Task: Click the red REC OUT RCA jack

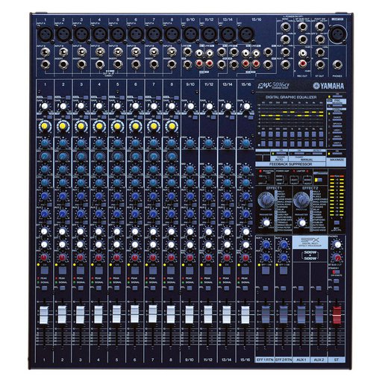Action: 303,63
